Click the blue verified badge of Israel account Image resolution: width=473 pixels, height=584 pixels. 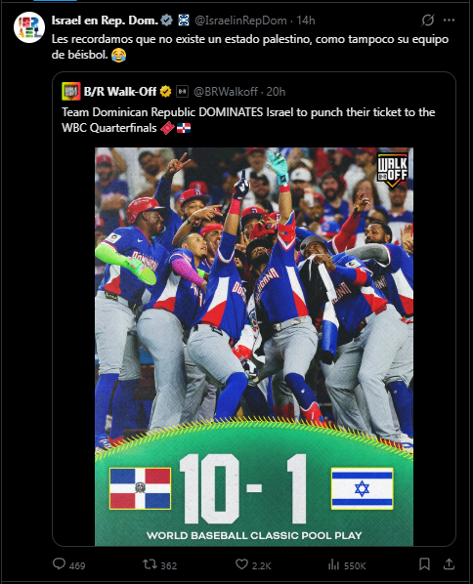[x=166, y=21]
